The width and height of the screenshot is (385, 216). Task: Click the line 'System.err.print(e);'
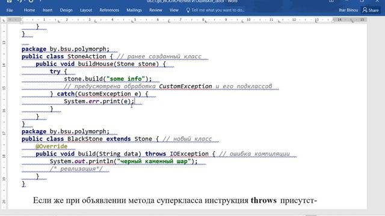point(99,101)
